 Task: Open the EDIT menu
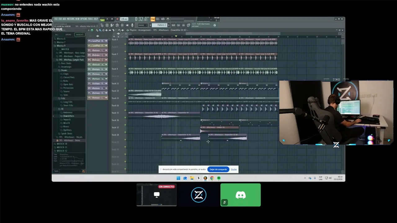tap(60, 19)
